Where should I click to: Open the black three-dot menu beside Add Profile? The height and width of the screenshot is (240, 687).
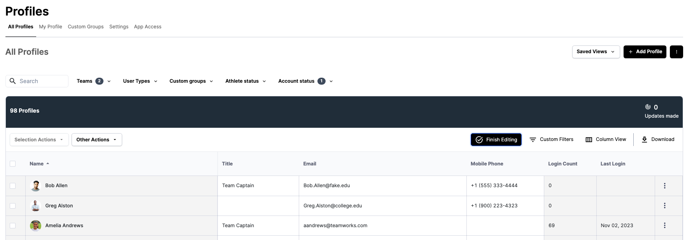click(x=676, y=52)
